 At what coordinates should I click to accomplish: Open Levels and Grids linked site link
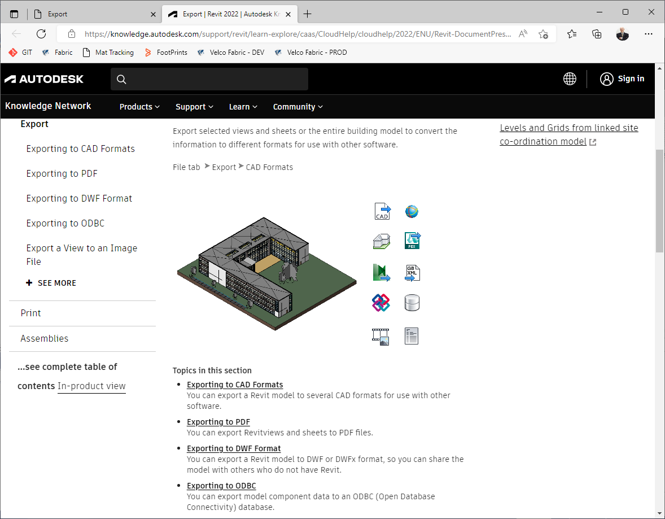click(x=568, y=134)
